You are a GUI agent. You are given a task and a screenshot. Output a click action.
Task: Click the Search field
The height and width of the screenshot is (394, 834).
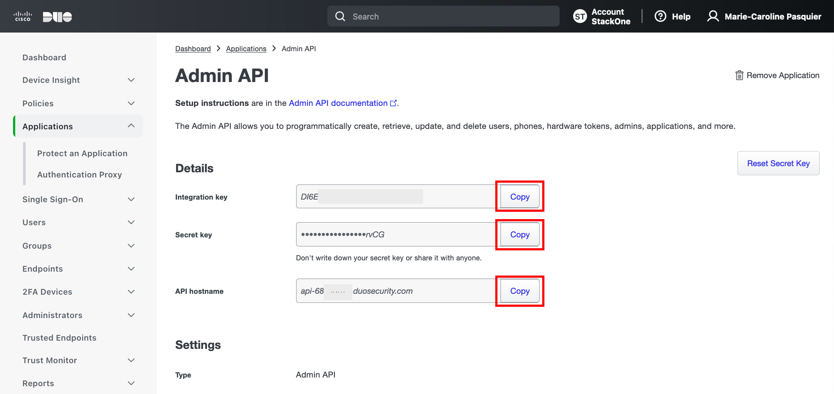tap(444, 16)
